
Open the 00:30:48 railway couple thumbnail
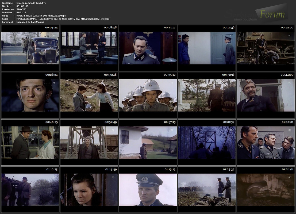point(89,95)
